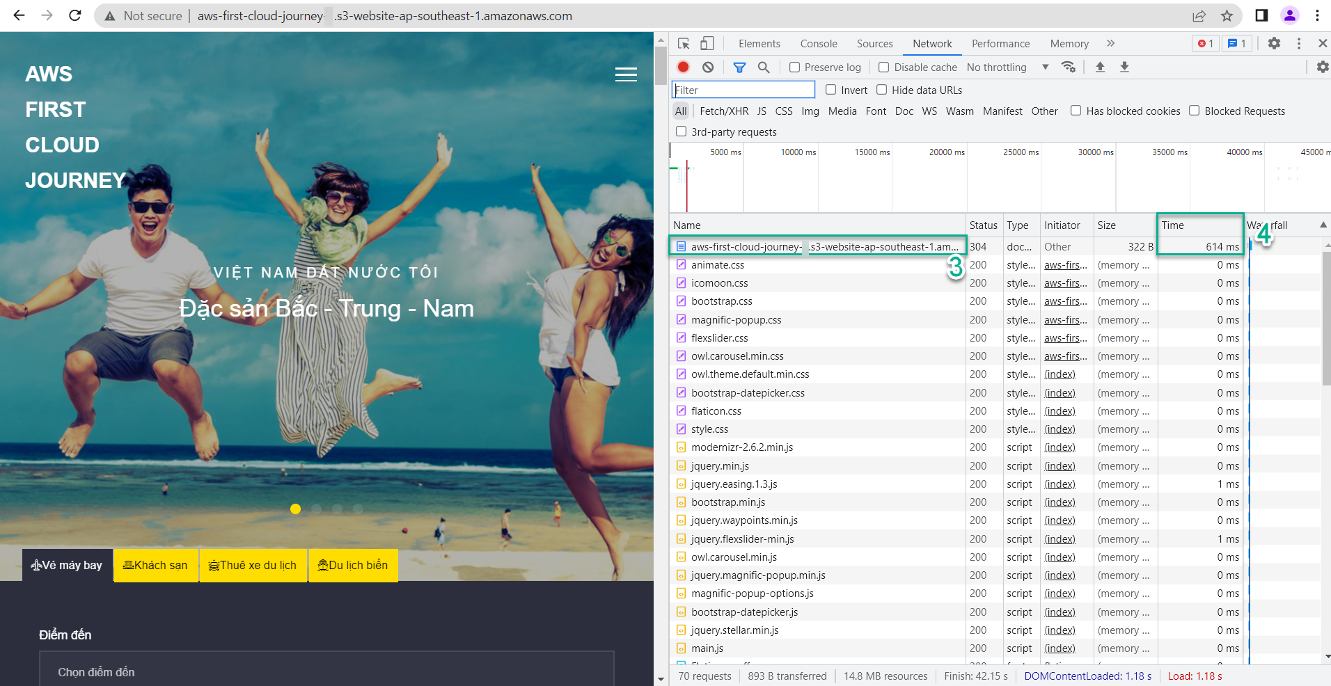1331x686 pixels.
Task: Open initiator link for bootstrap.css
Action: tap(1065, 301)
